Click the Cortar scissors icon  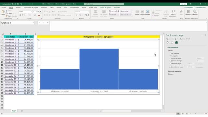click(6, 11)
